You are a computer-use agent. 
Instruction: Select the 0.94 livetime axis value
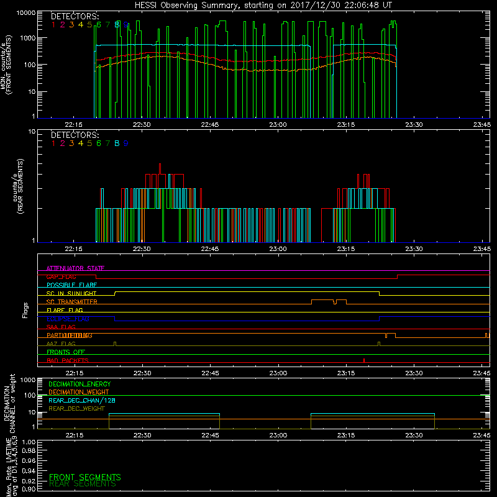29,471
